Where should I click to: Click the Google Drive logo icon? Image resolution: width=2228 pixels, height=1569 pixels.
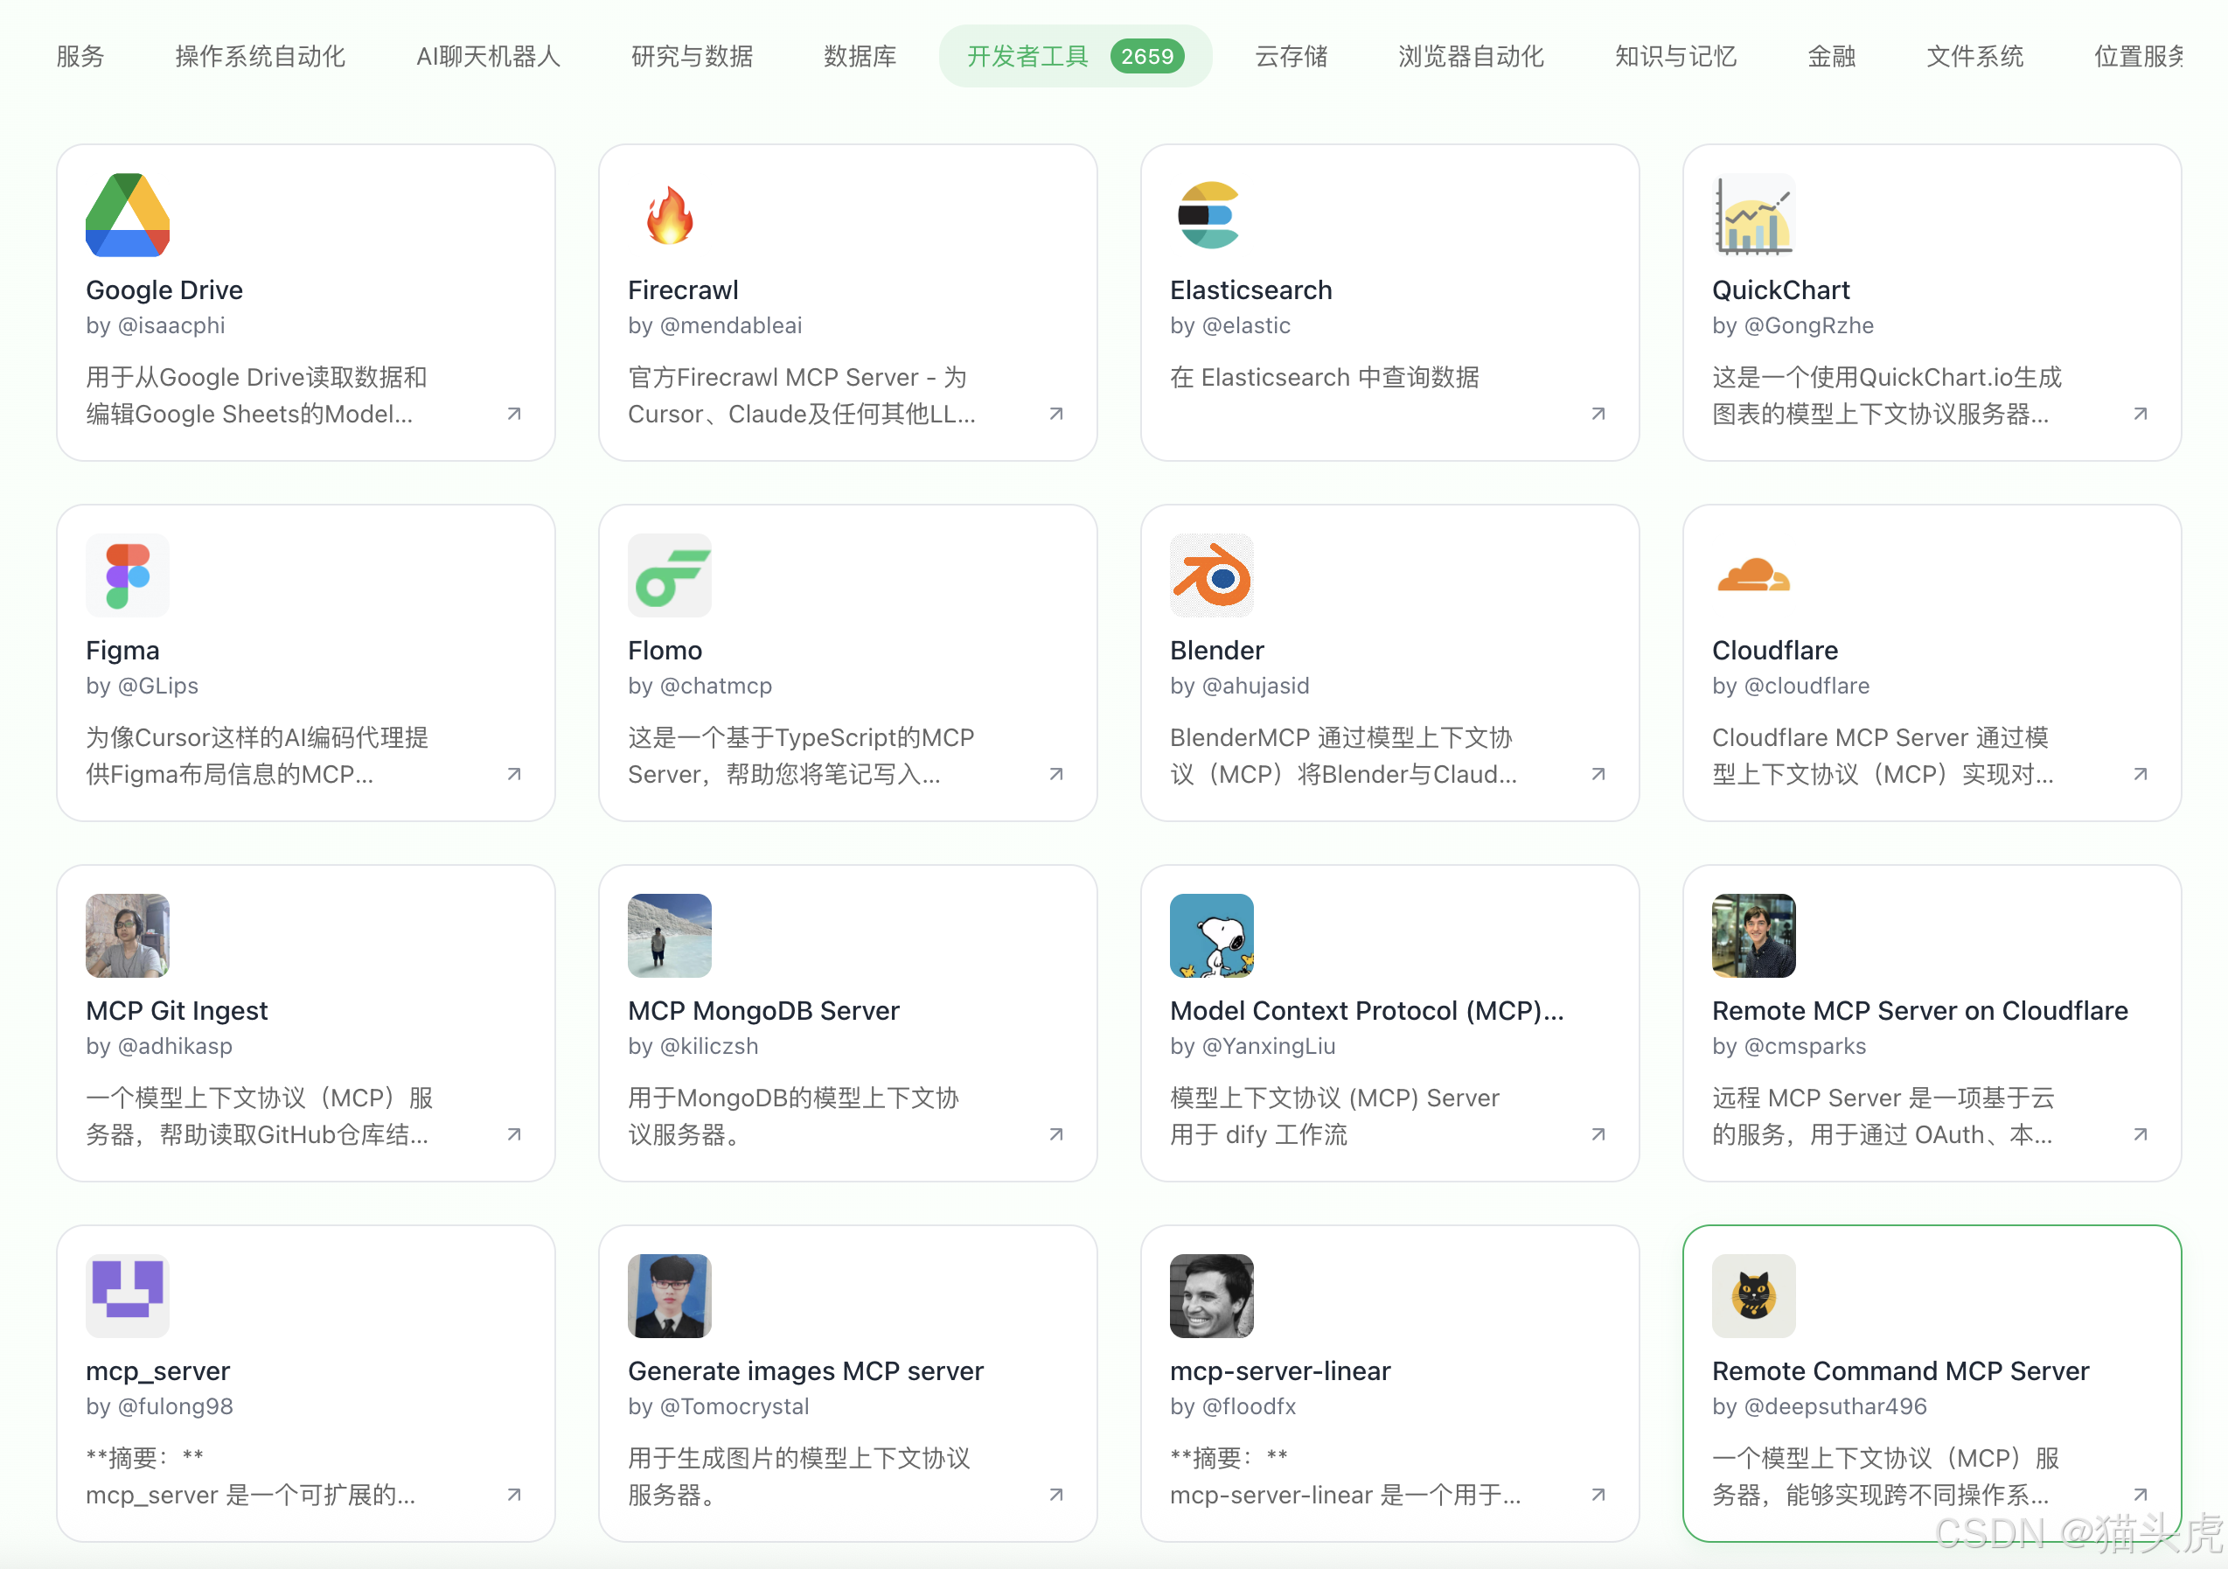(x=127, y=215)
